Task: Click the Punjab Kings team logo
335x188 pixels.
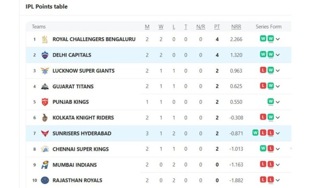Action: tap(45, 102)
